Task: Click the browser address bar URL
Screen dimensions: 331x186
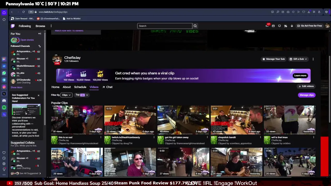Action: pyautogui.click(x=53, y=12)
